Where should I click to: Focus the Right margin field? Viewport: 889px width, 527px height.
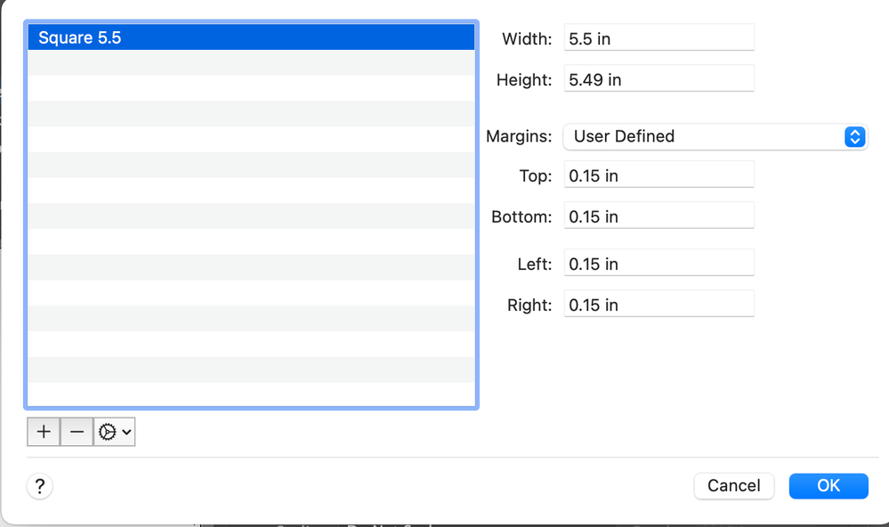[659, 304]
